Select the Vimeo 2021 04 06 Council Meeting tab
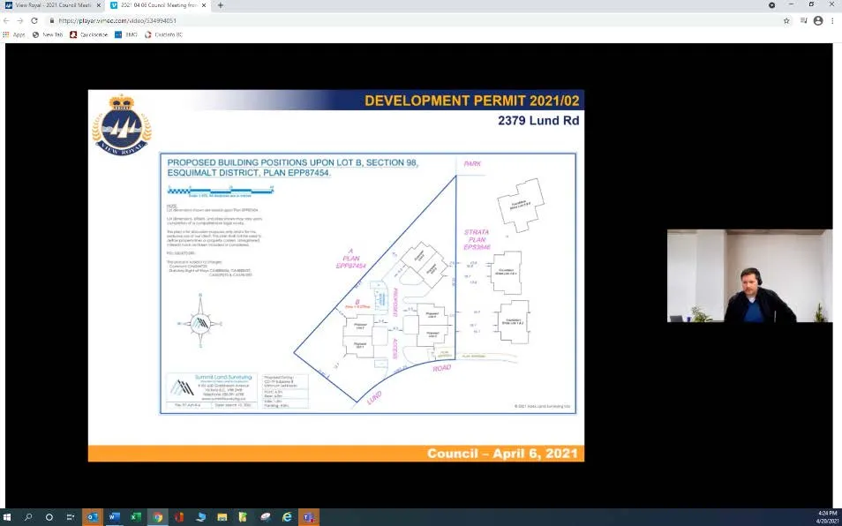 pos(158,5)
